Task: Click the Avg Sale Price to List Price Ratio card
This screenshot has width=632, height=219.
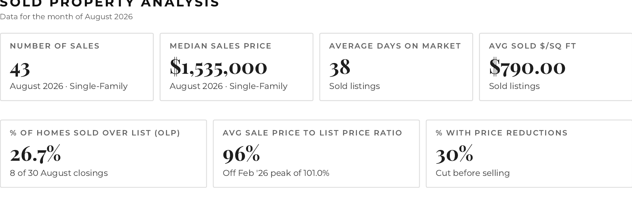Action: [x=316, y=154]
